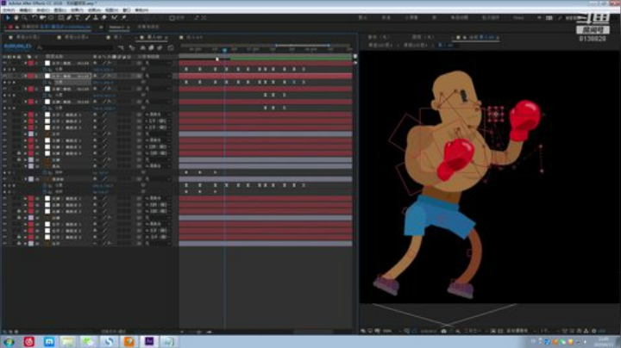621x348 pixels.
Task: Open the Effect menu
Action: 77,9
